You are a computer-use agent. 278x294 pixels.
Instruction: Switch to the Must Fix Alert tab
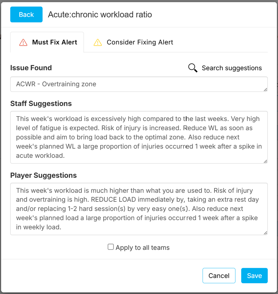click(47, 42)
